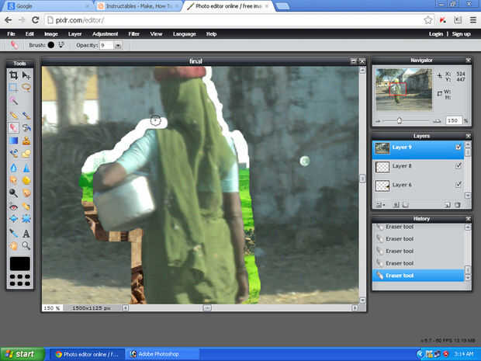The width and height of the screenshot is (481, 361).
Task: Bookmark page with the star icon
Action: (x=428, y=20)
